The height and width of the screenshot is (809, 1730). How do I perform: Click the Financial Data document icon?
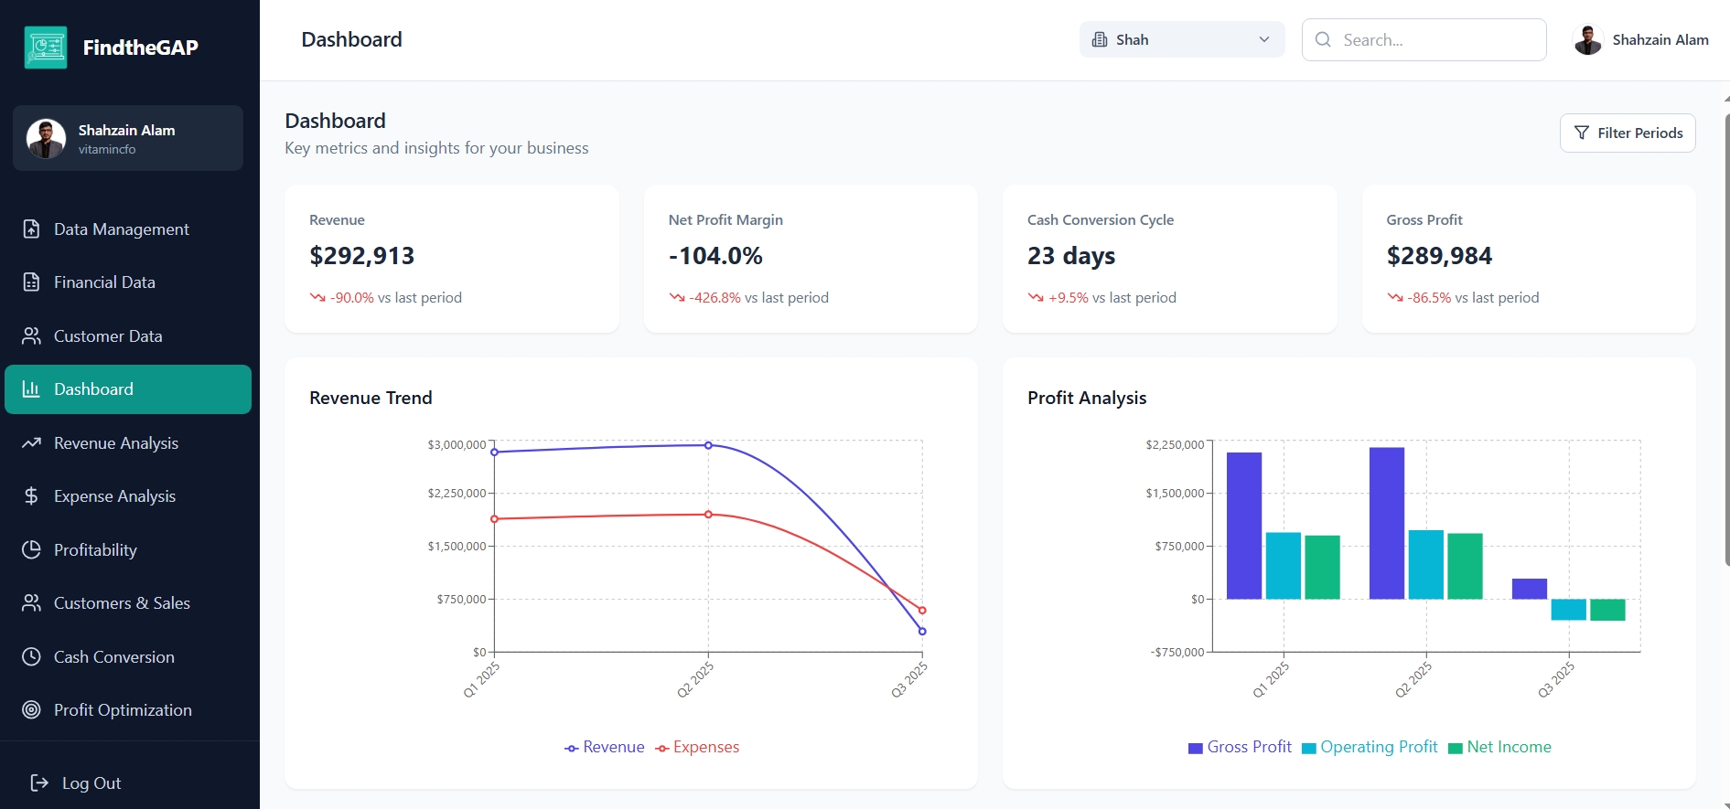pyautogui.click(x=31, y=282)
